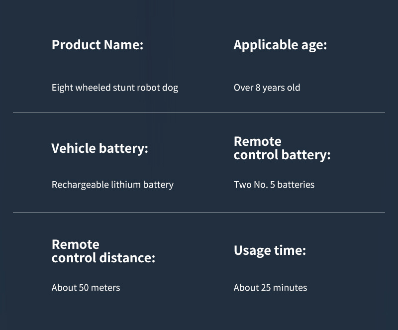The image size is (398, 330).
Task: Click the number "50" in the distance value
Action: point(84,288)
